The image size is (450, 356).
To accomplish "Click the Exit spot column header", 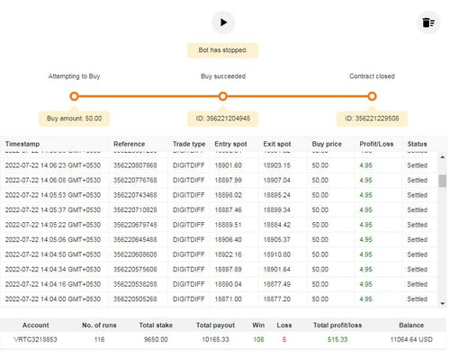I will click(x=277, y=144).
